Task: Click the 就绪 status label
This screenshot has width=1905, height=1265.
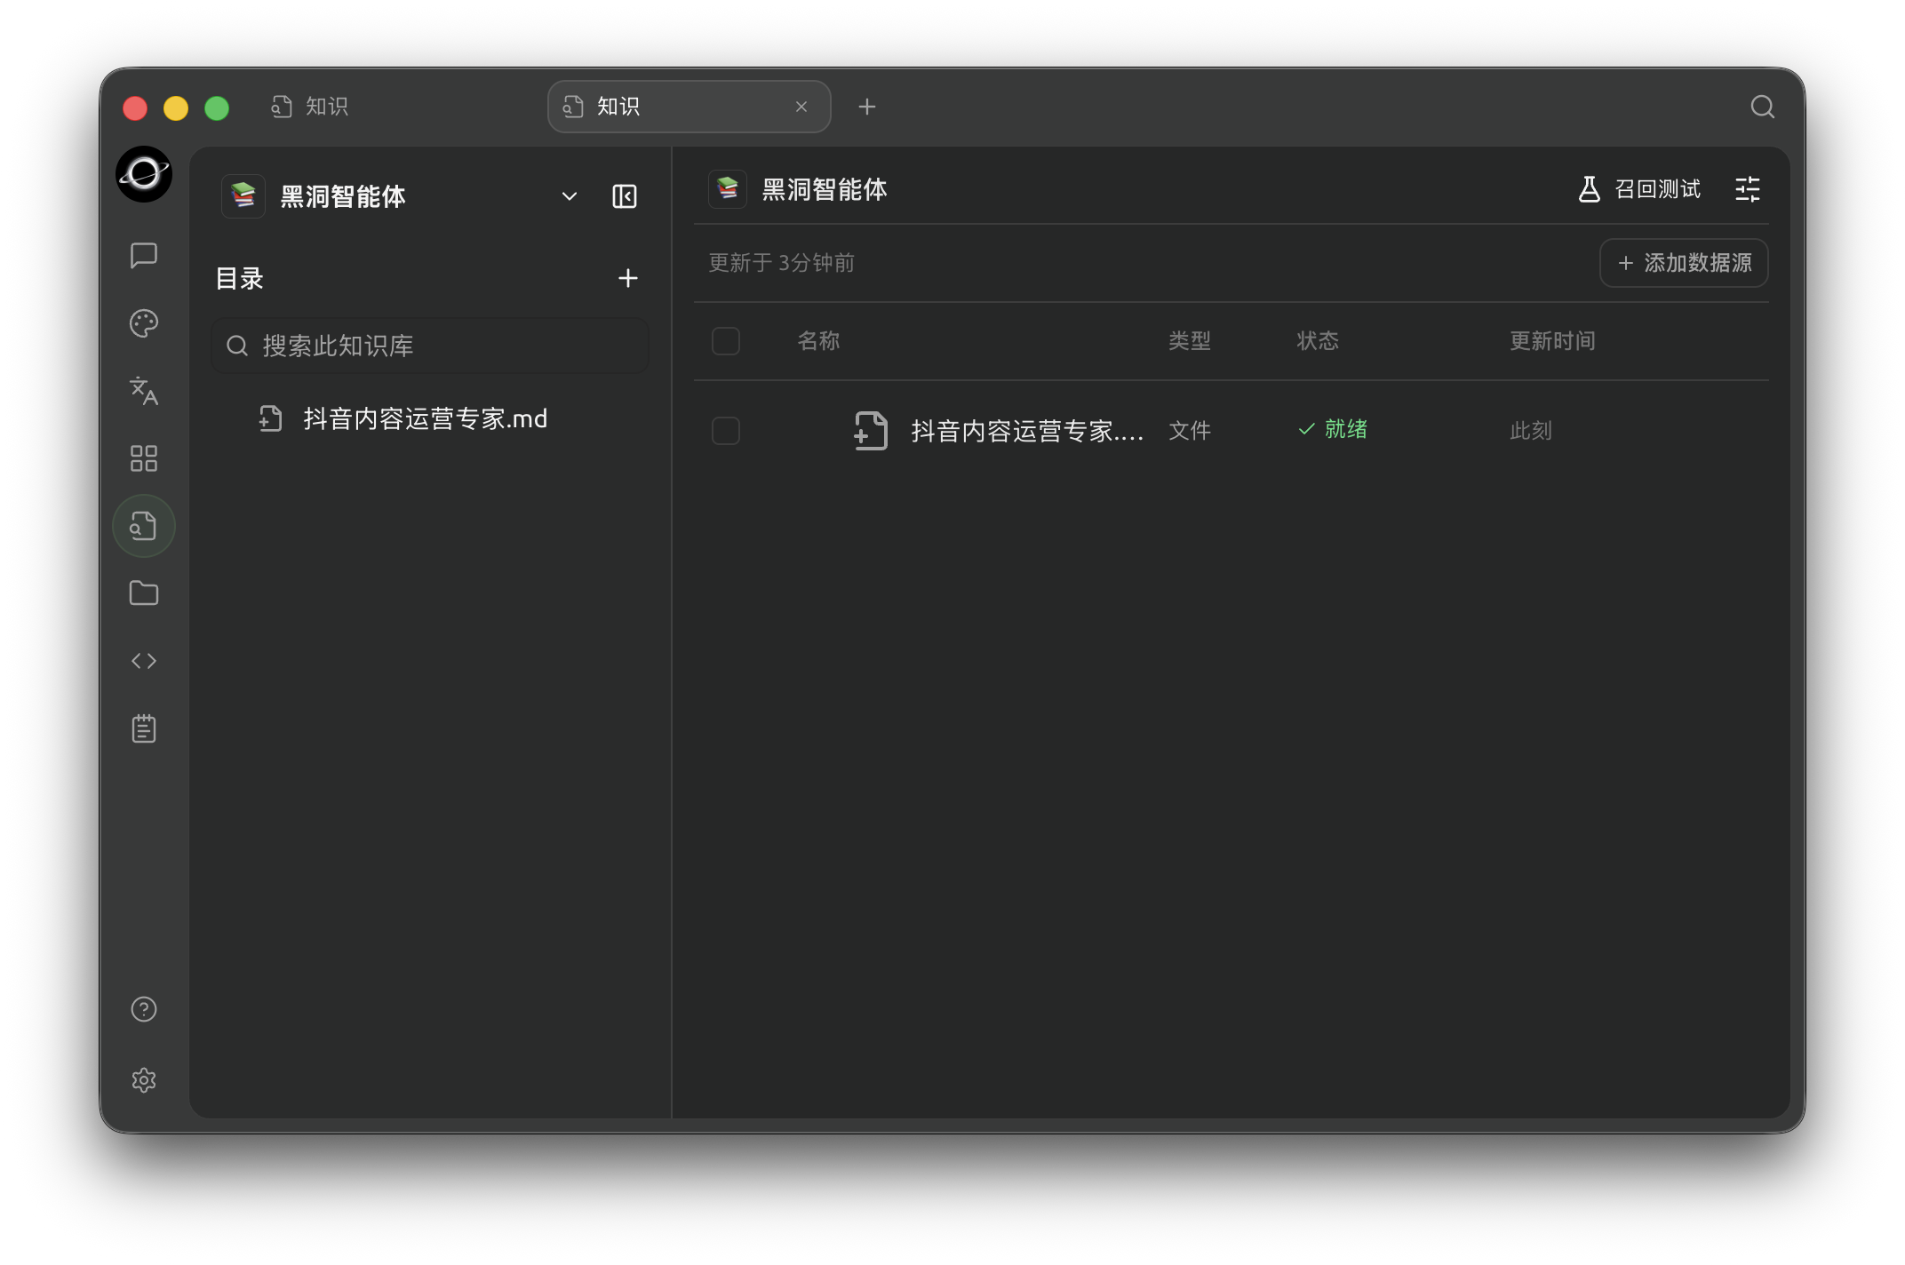Action: (x=1333, y=429)
